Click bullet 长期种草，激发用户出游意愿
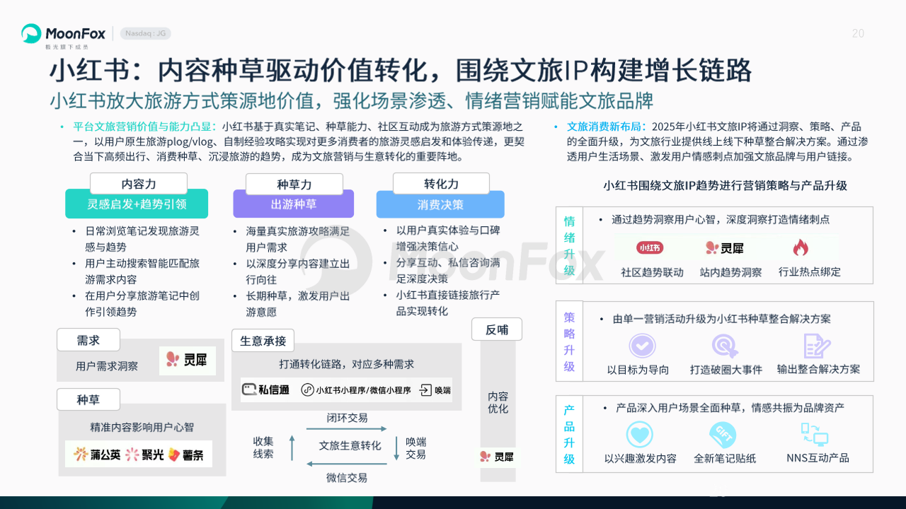This screenshot has width=906, height=509. 297,304
